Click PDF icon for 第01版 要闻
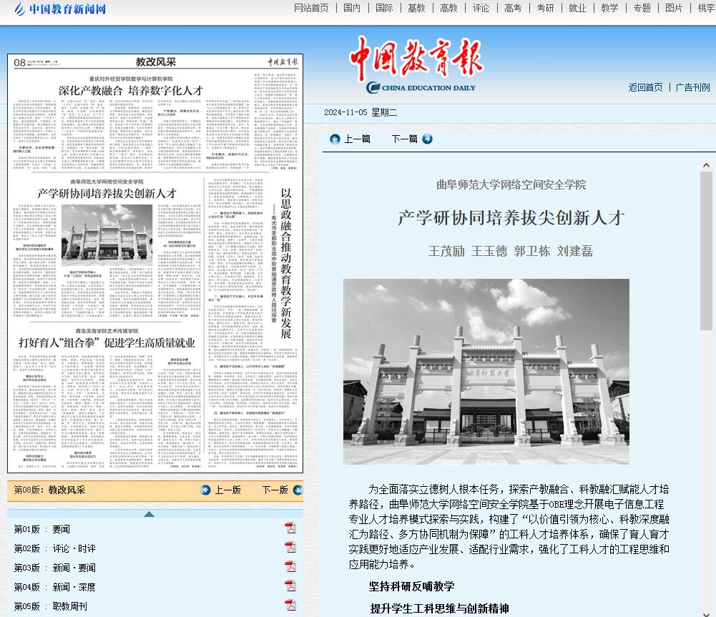 pos(290,528)
